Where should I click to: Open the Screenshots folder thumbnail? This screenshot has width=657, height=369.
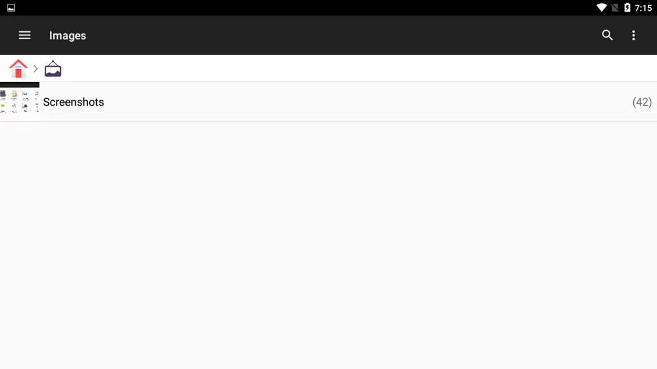click(20, 102)
